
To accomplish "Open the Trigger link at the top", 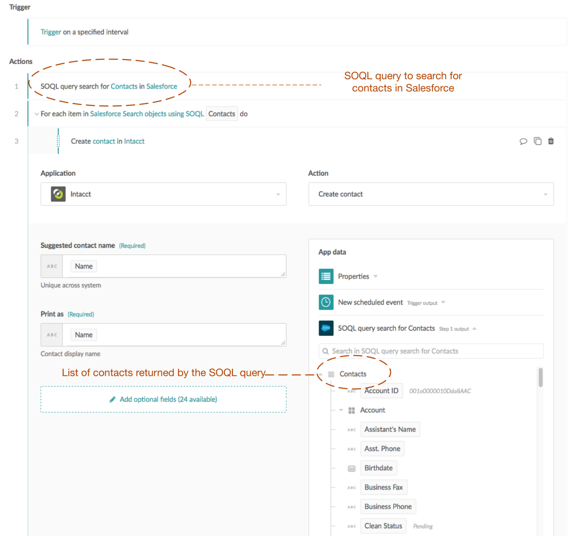I will coord(50,32).
